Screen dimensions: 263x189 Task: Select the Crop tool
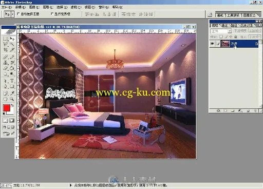click(5, 50)
